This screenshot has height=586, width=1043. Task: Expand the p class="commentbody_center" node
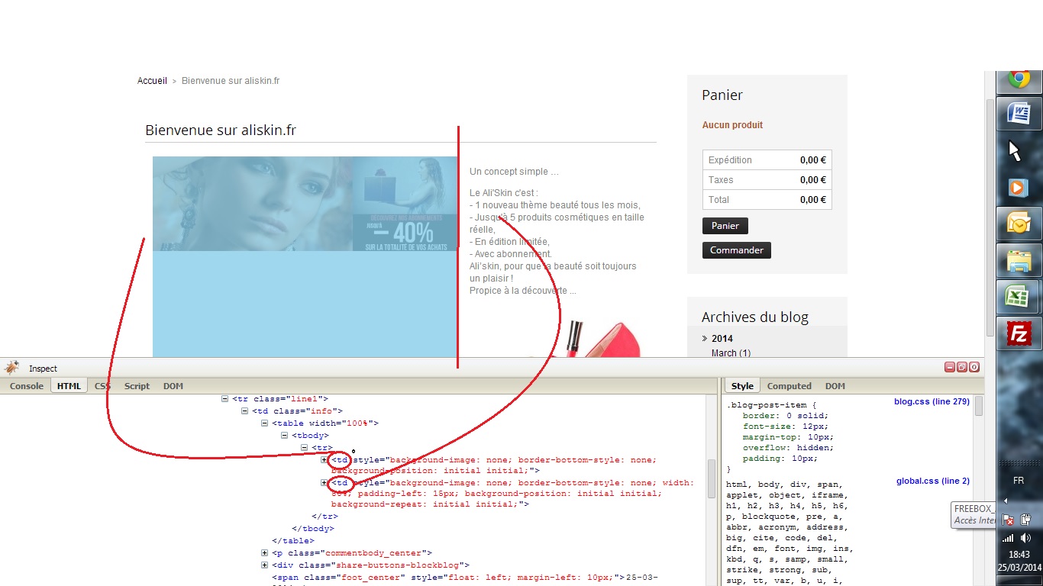click(x=265, y=552)
